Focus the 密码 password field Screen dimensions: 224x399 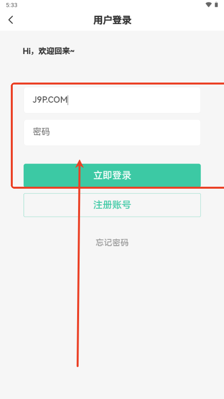click(112, 132)
